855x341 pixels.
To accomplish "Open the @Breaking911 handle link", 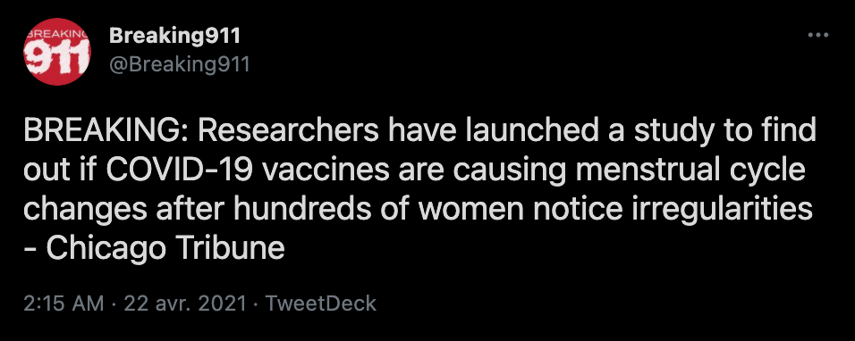I will pos(179,65).
